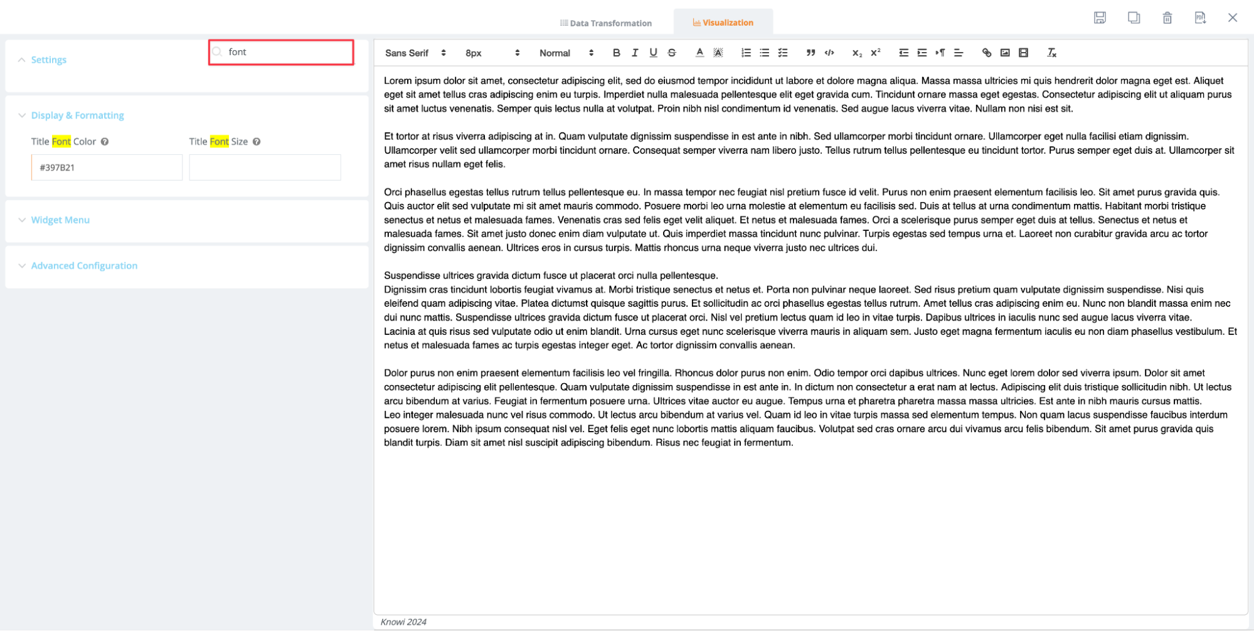Clear formatting with the Tx icon

pos(1051,53)
